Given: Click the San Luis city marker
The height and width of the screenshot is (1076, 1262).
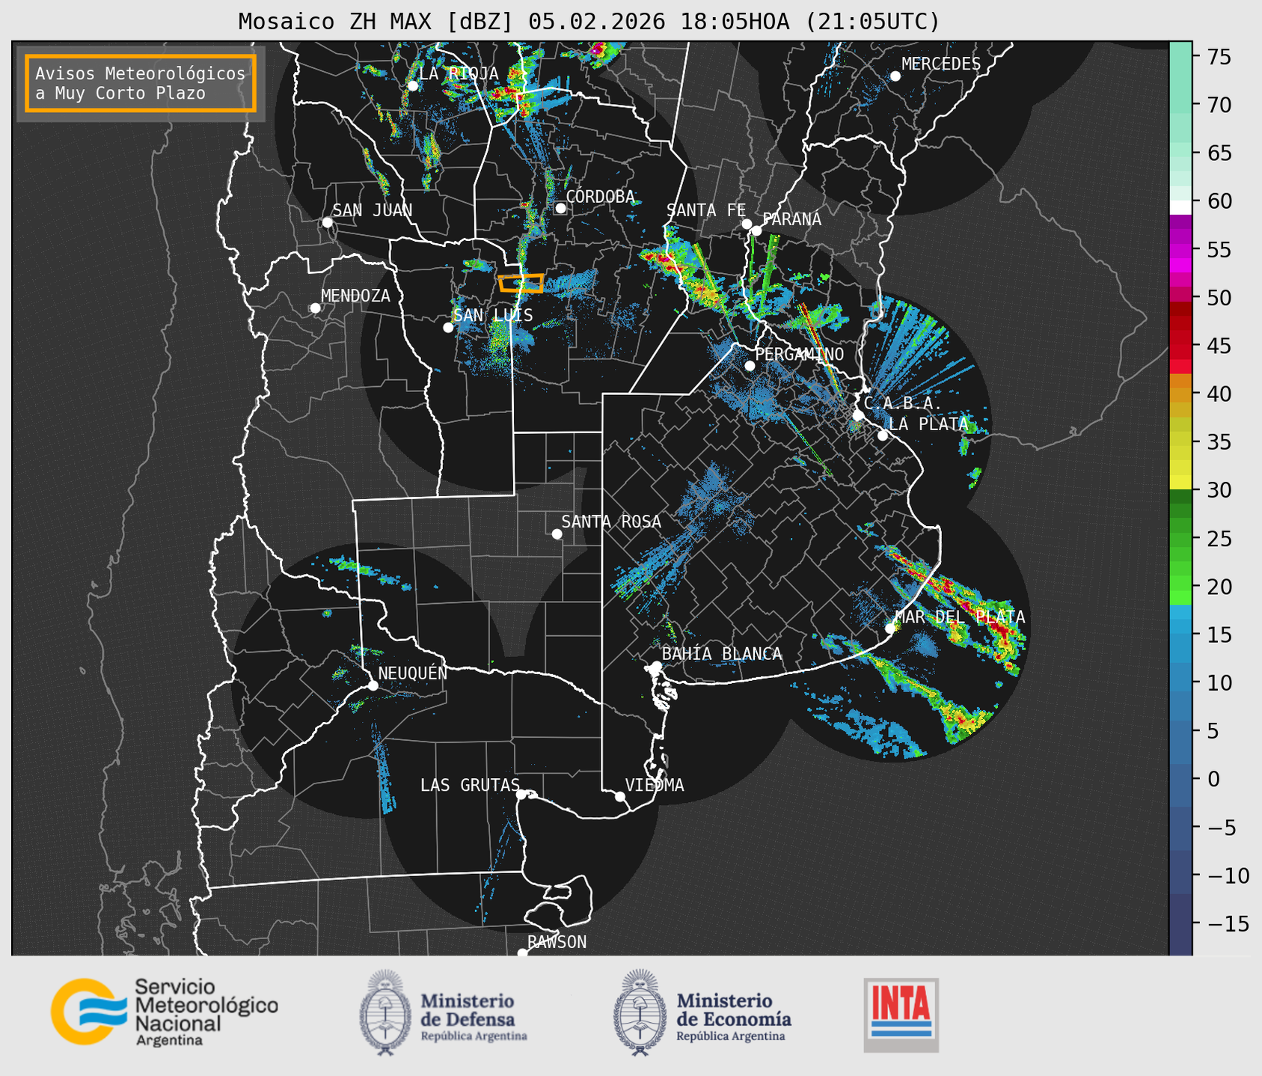Looking at the screenshot, I should 448,328.
